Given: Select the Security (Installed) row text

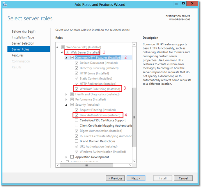Looking at the screenshot, I should (x=87, y=104).
